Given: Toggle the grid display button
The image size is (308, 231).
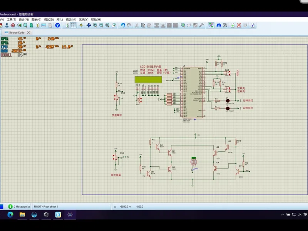Looking at the screenshot, I should coord(73,25).
